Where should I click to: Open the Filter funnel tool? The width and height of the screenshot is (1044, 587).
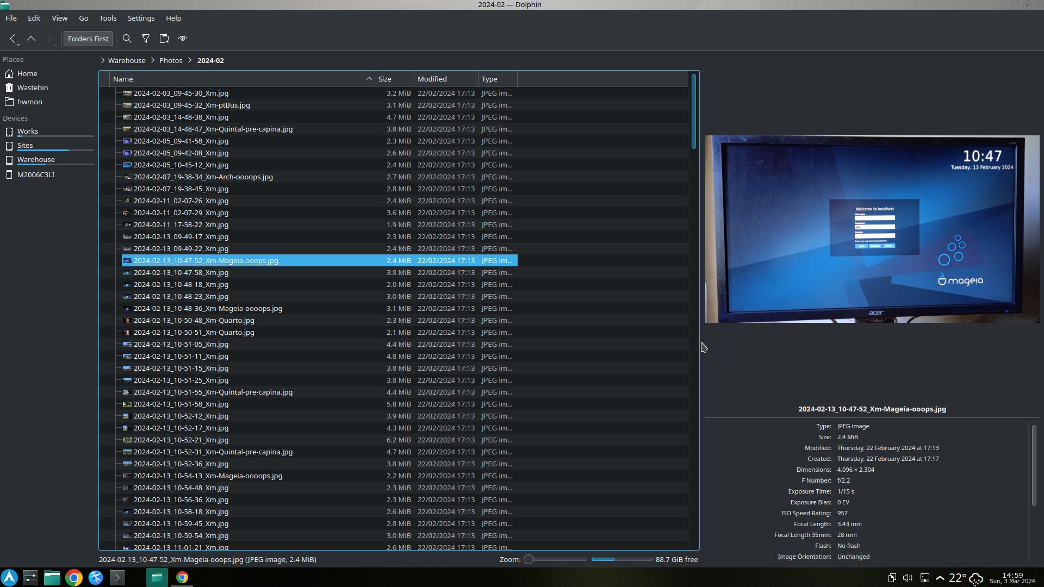click(x=146, y=39)
